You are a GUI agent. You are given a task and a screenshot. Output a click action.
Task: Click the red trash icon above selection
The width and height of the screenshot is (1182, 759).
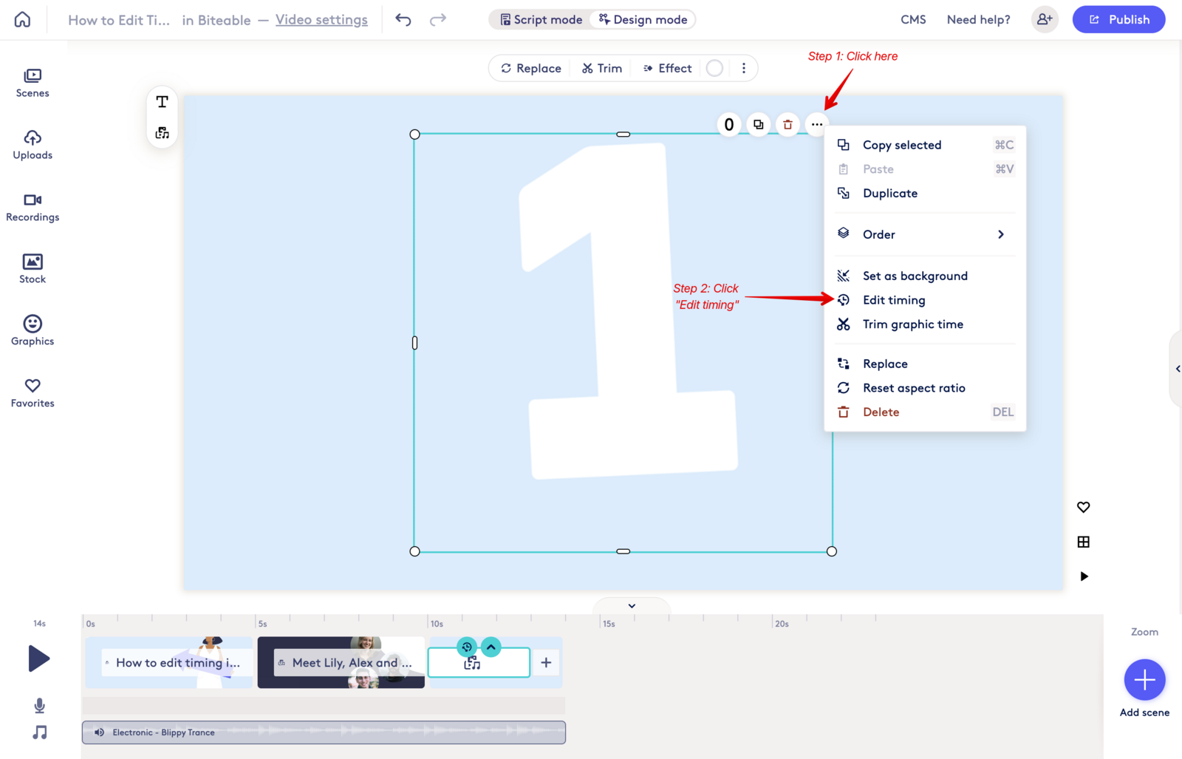(788, 124)
